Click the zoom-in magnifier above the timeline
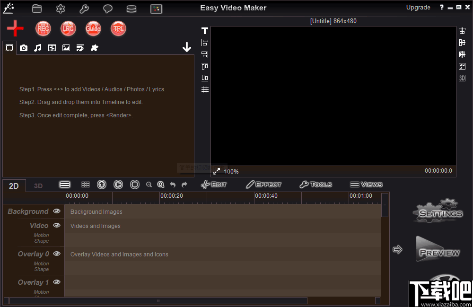473x307 pixels. point(161,184)
